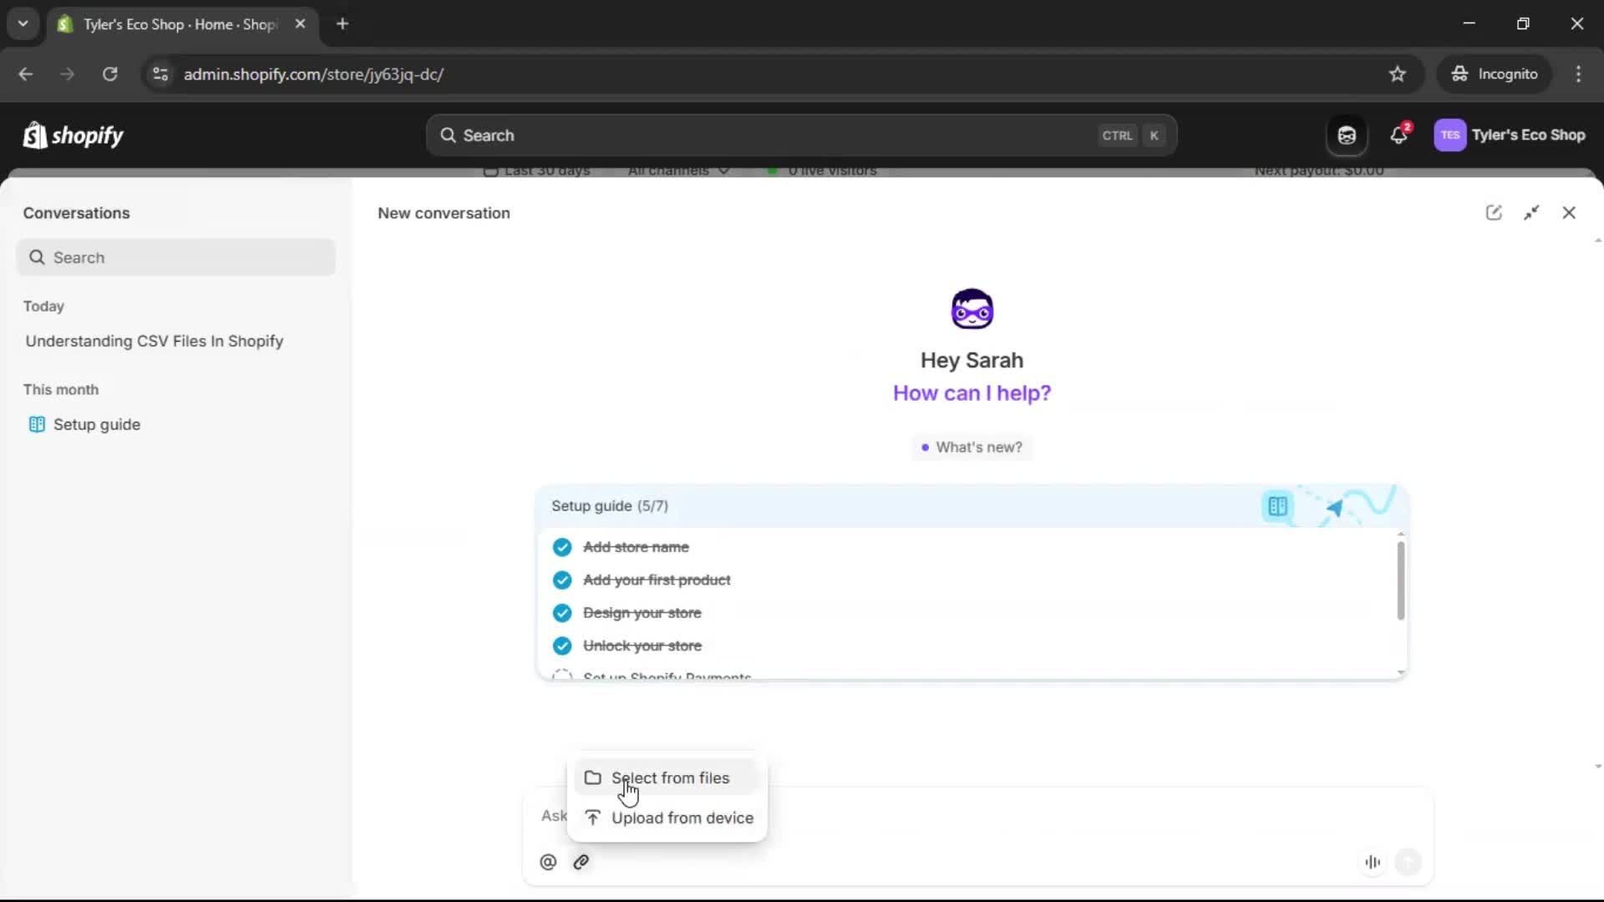The width and height of the screenshot is (1604, 902).
Task: Bookmark the page with the star icon
Action: [1398, 73]
